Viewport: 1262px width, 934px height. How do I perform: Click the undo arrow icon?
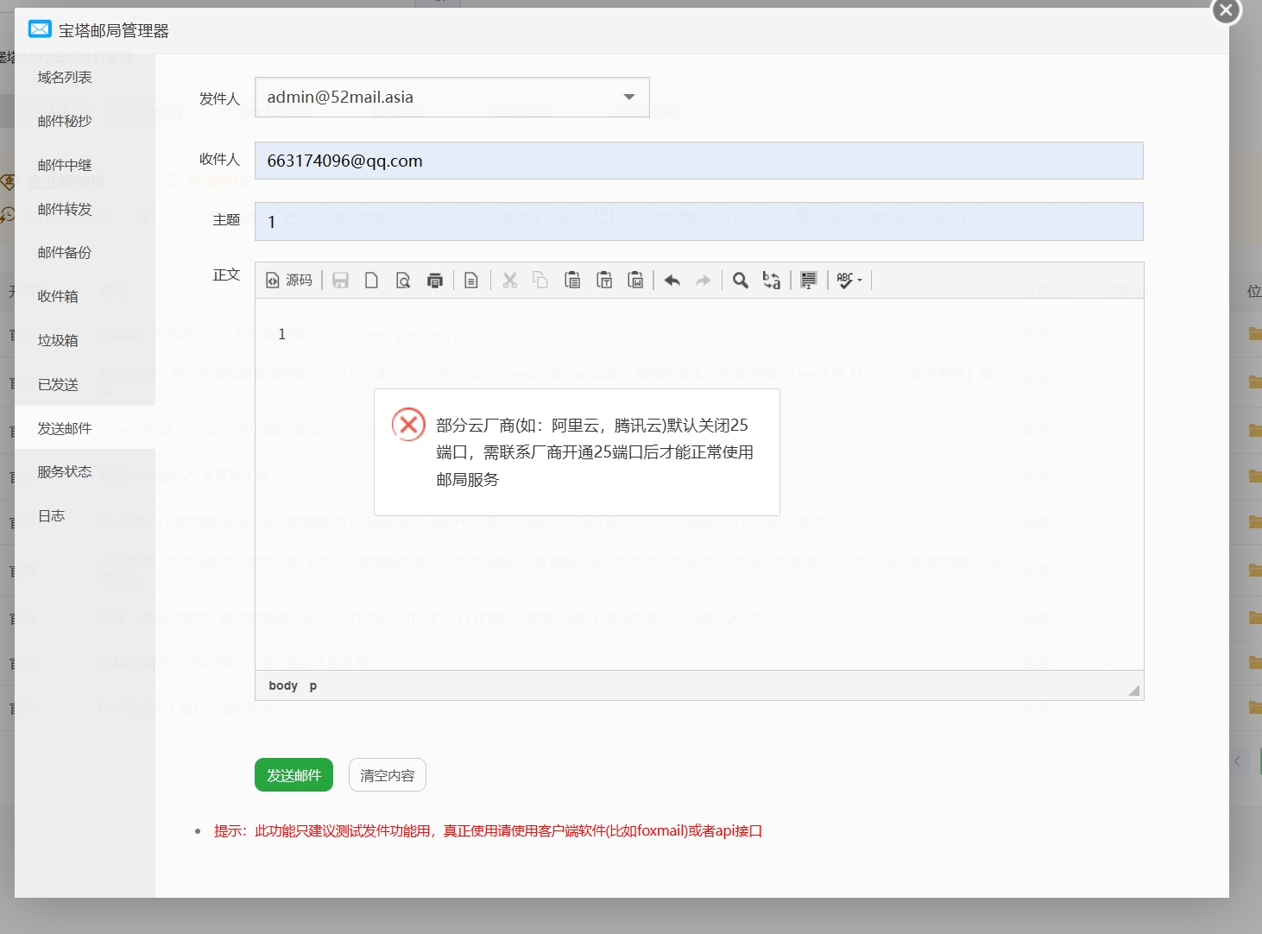672,280
